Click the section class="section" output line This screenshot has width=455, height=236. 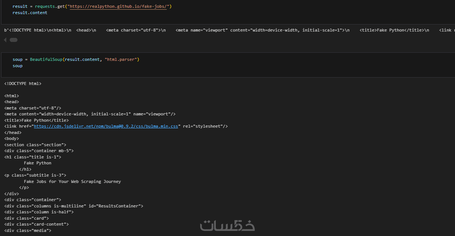(x=35, y=145)
